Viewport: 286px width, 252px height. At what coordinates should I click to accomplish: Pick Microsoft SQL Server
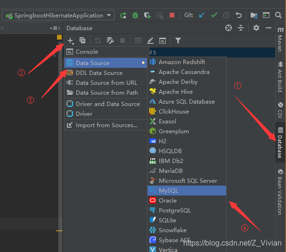coord(187,181)
